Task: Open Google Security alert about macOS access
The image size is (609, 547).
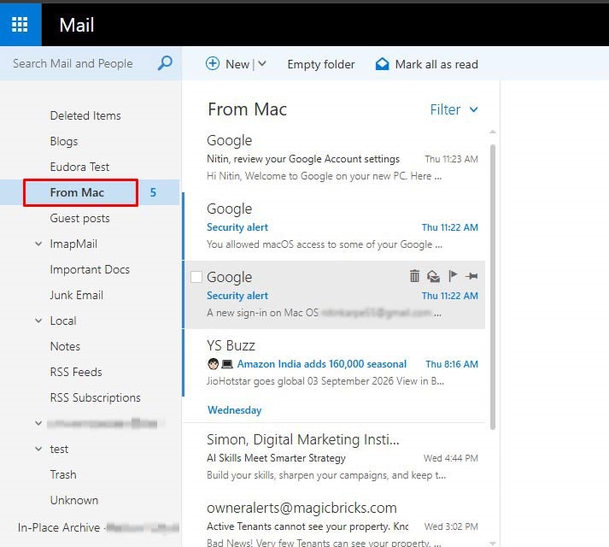Action: [x=334, y=226]
